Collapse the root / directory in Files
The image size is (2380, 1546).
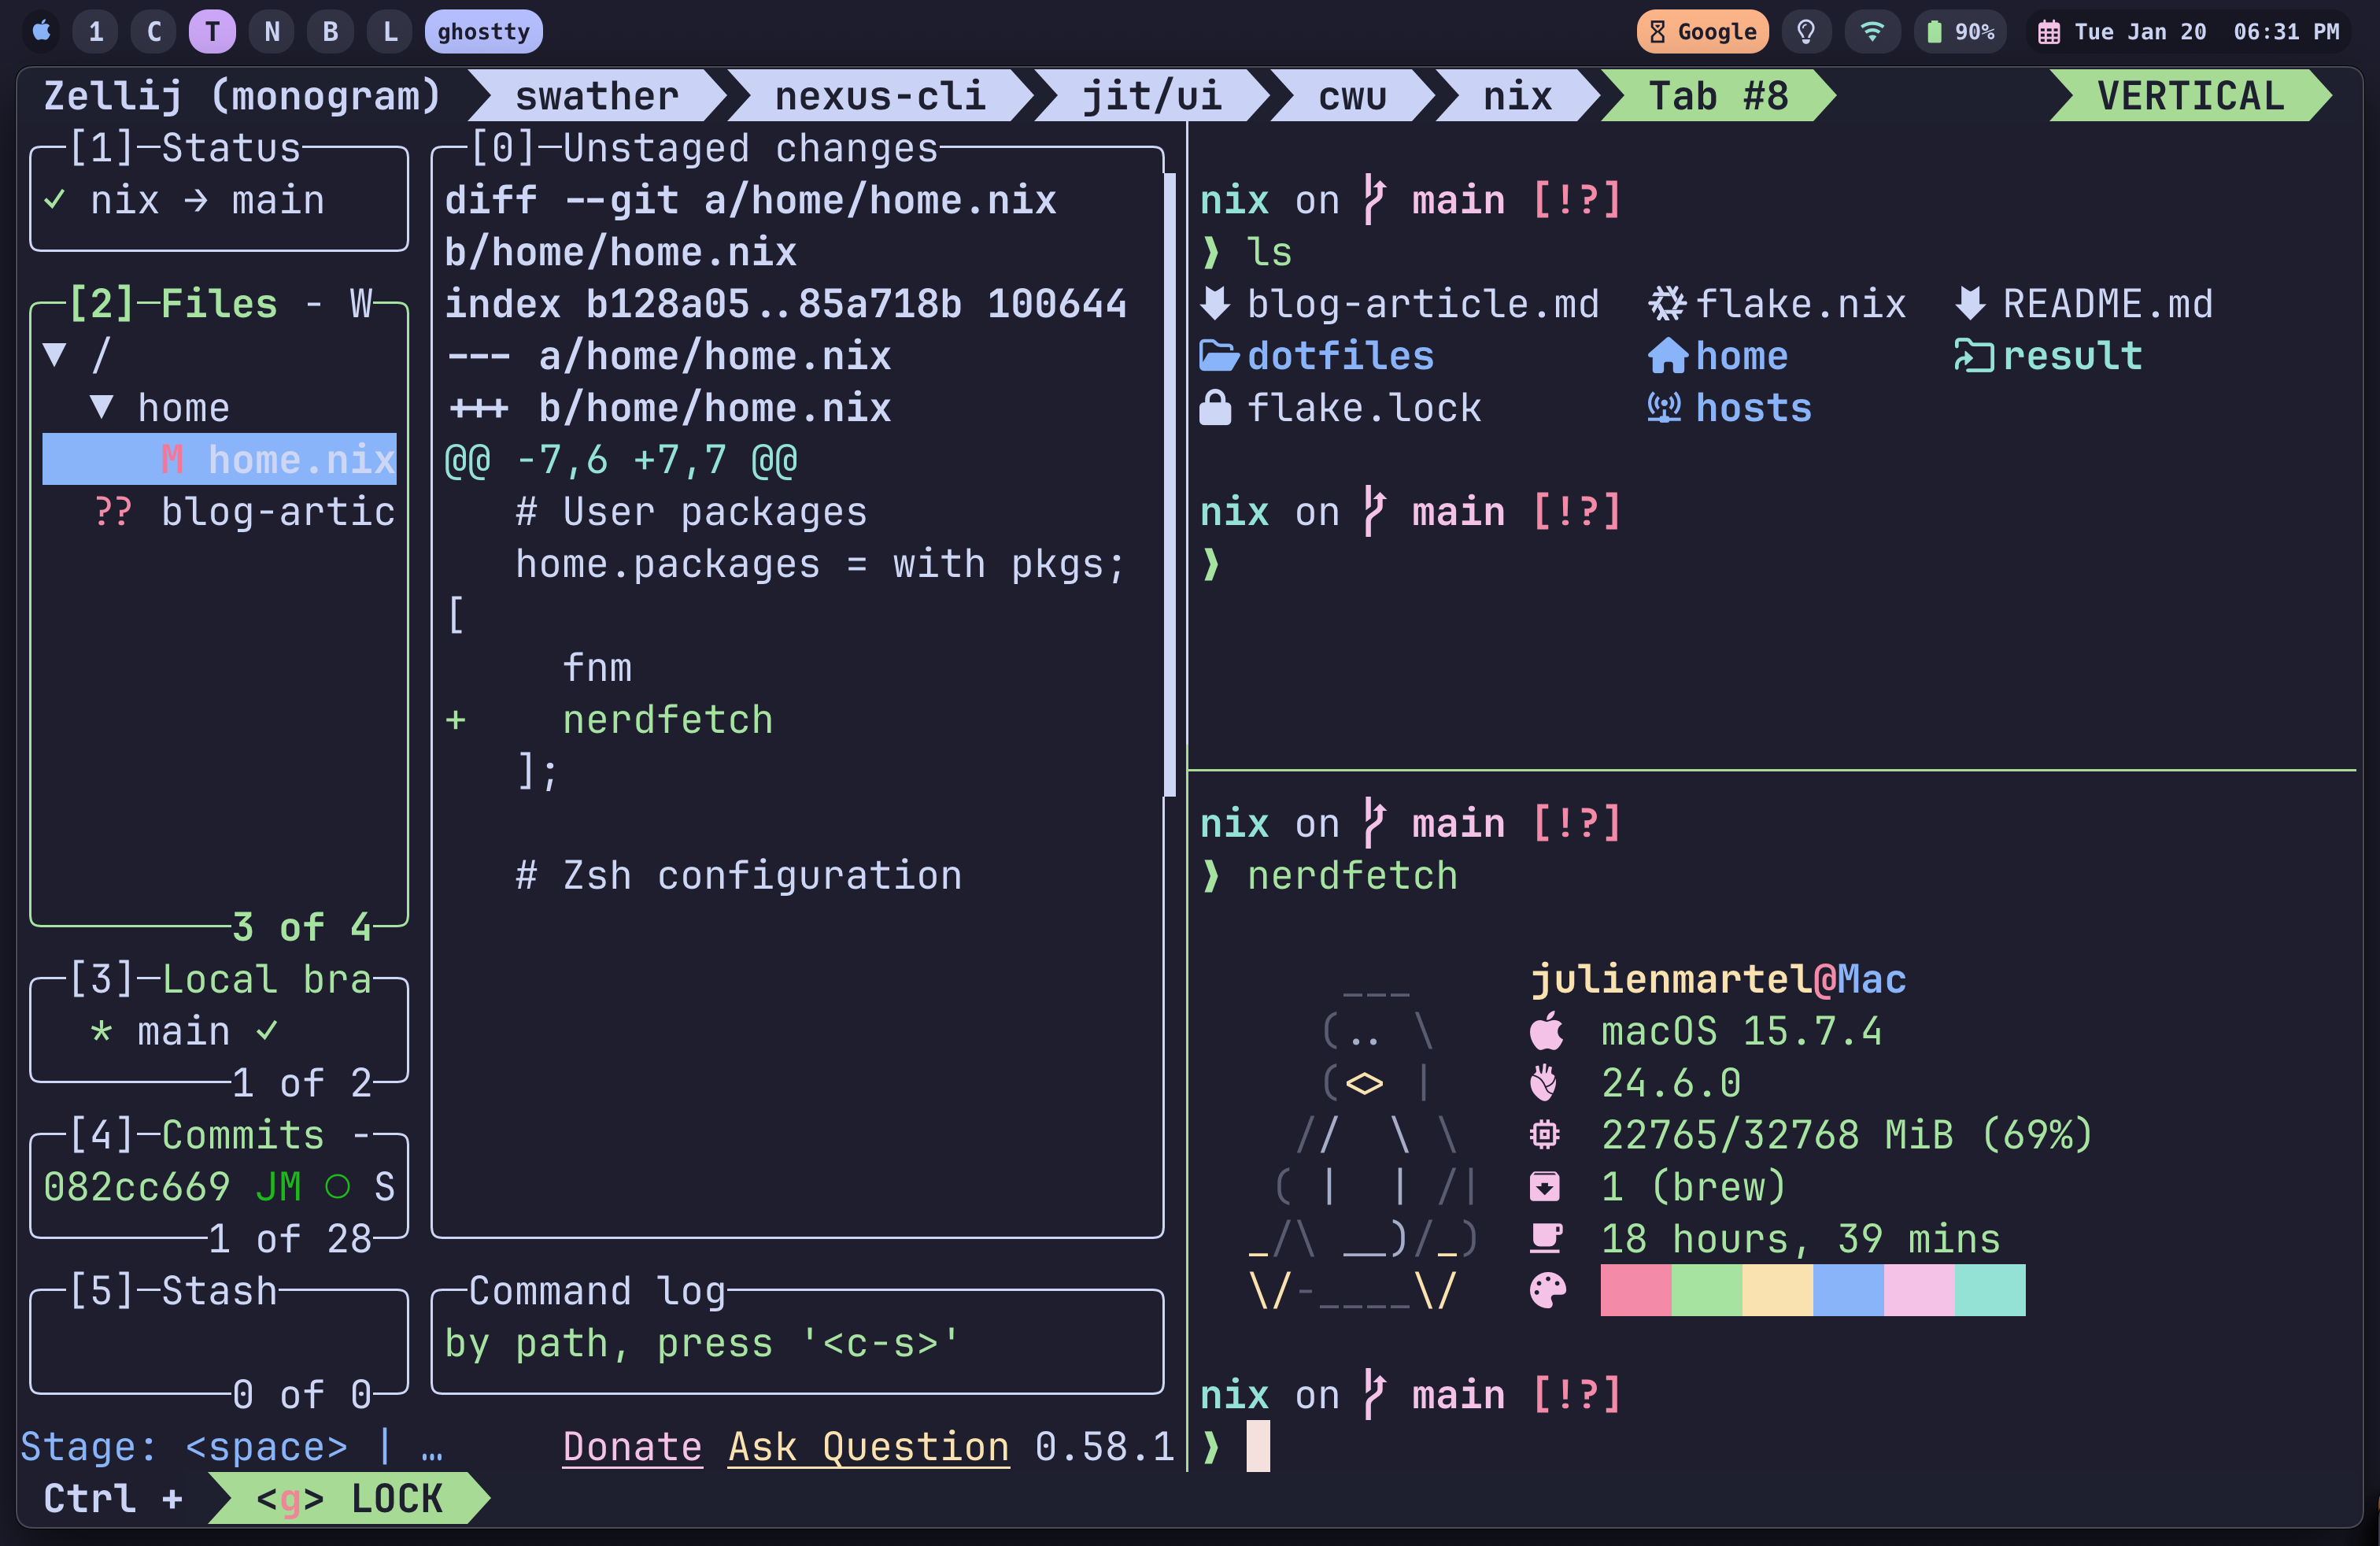coord(56,355)
